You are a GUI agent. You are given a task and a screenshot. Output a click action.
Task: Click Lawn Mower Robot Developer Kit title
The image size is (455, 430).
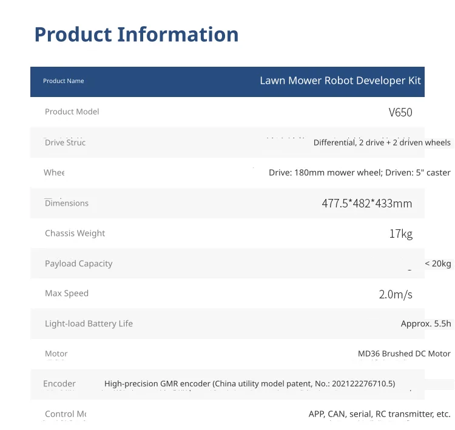340,81
